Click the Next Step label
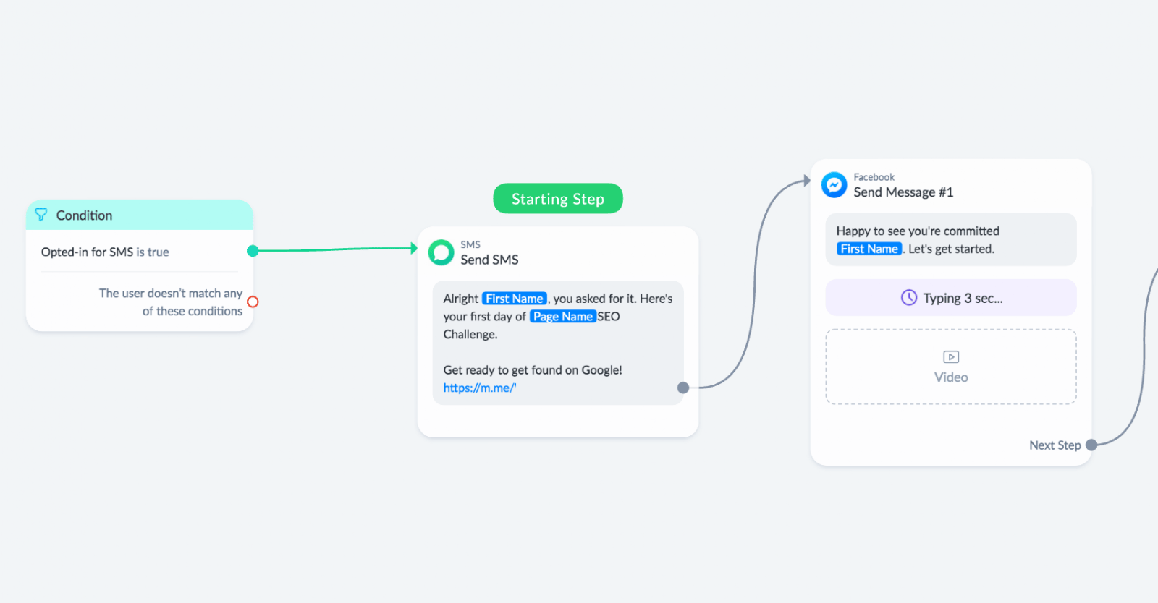Viewport: 1158px width, 603px height. [x=1055, y=445]
